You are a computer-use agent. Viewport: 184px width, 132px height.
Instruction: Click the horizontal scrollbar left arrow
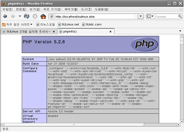tap(2, 124)
